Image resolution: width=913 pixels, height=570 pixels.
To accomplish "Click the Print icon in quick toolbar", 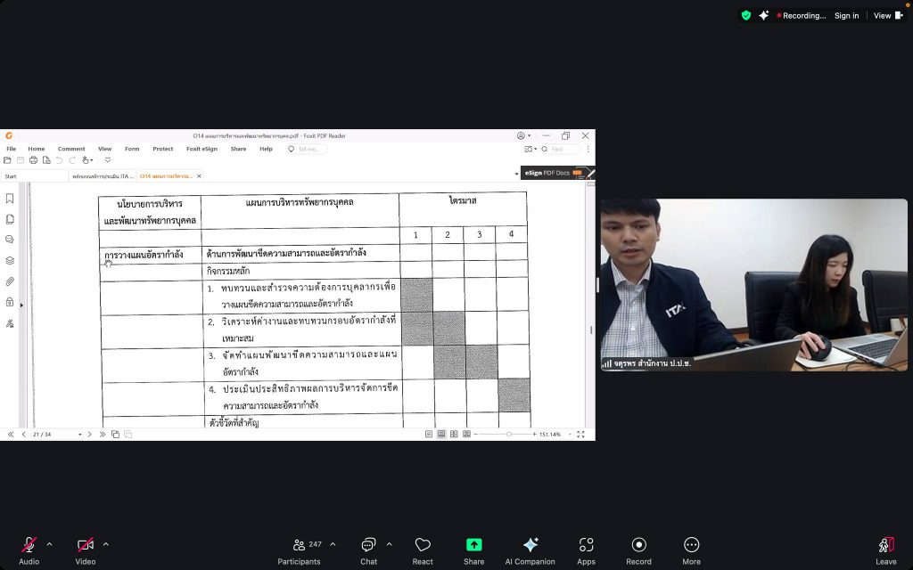I will [33, 160].
